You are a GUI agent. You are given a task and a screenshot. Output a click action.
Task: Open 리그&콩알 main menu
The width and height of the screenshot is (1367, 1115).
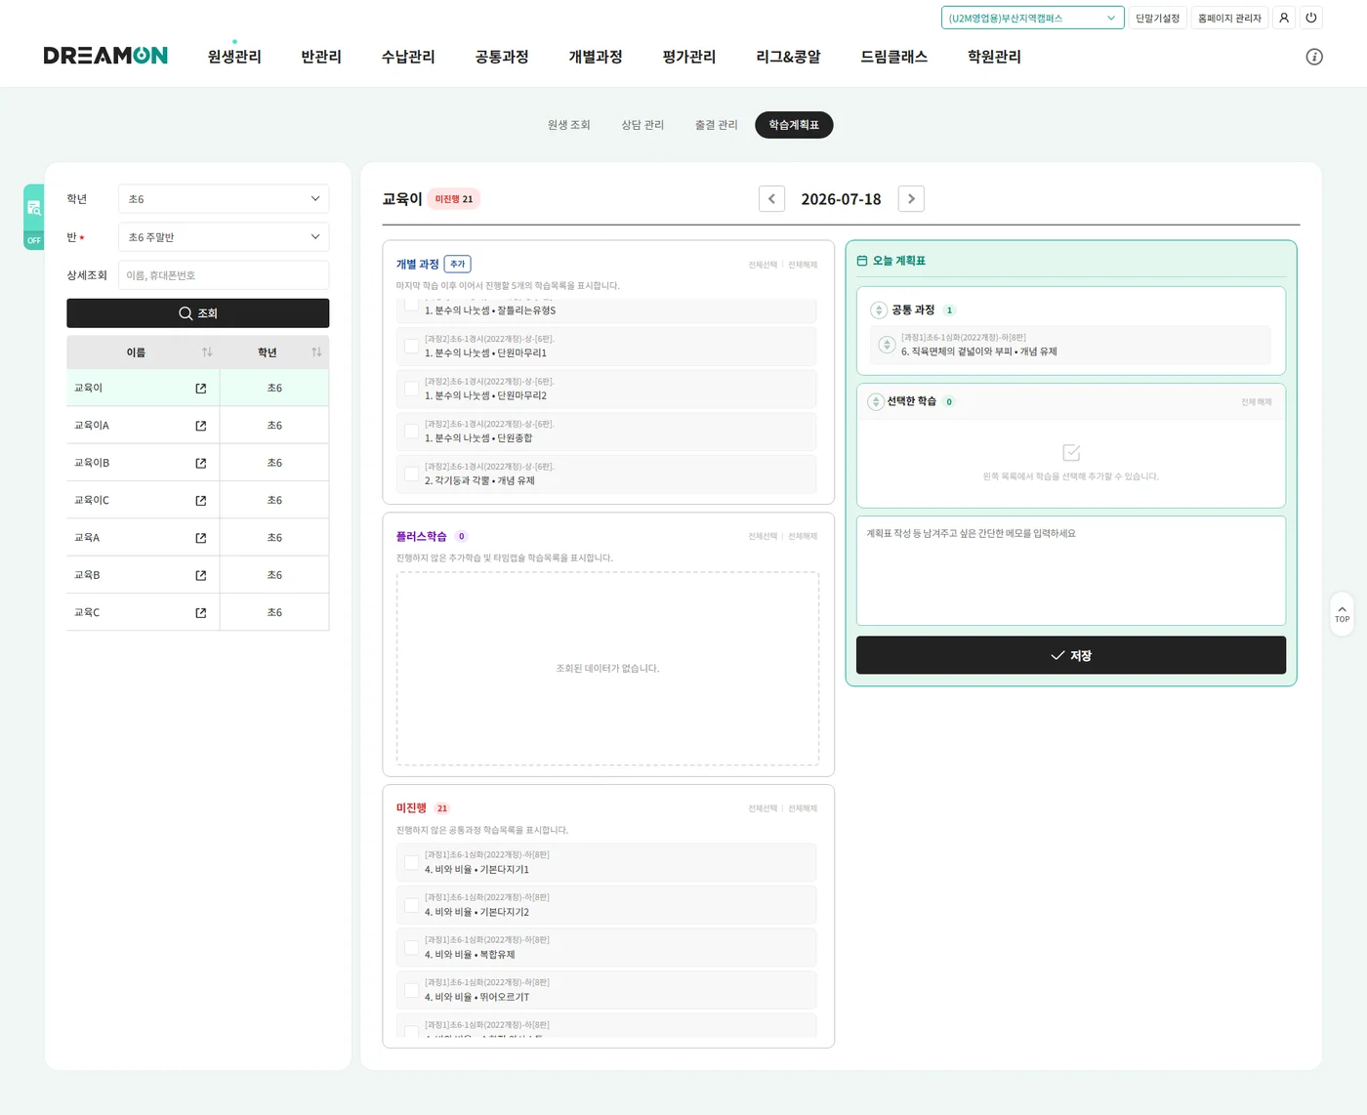pyautogui.click(x=788, y=57)
